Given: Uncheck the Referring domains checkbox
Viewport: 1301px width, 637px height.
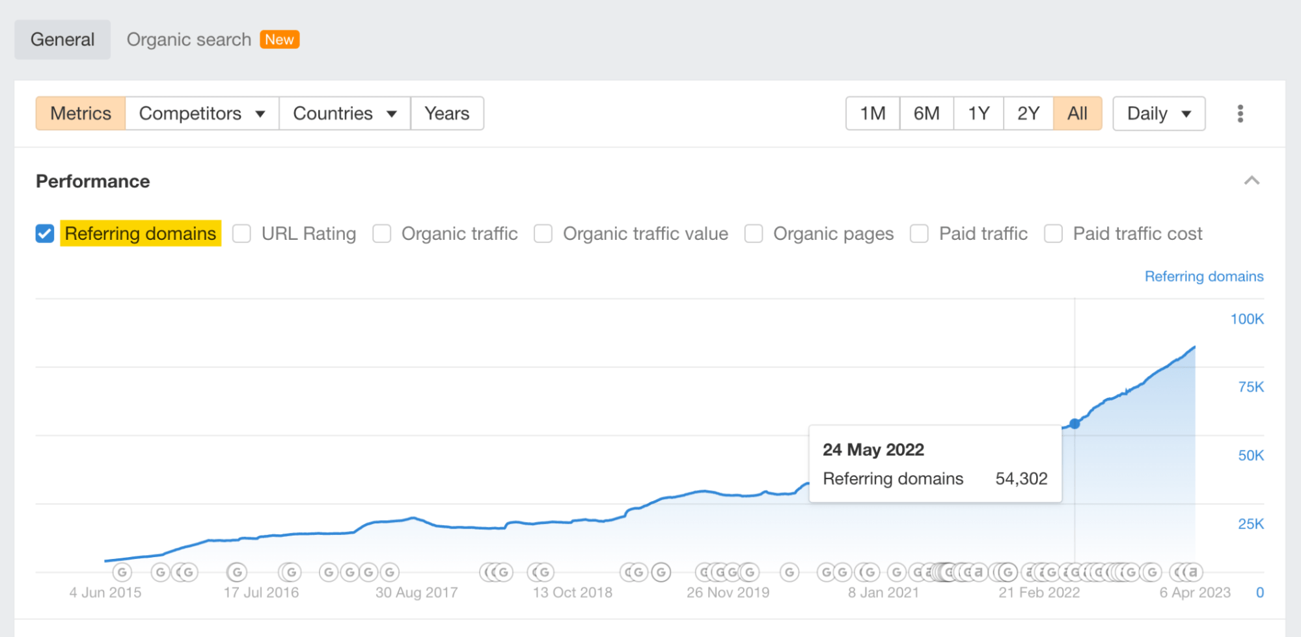Looking at the screenshot, I should (44, 233).
